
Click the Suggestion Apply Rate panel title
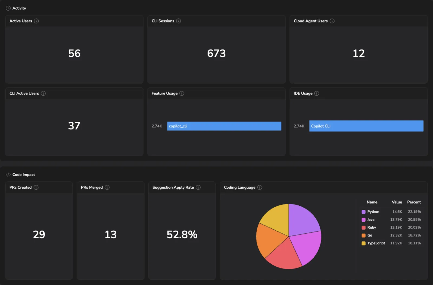[173, 187]
